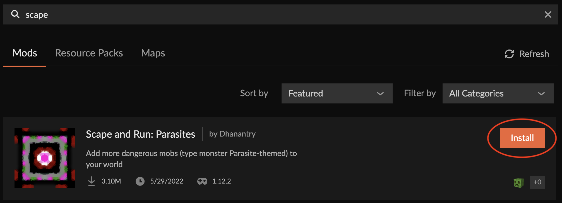
Task: Click the search magnifier icon
Action: [15, 14]
